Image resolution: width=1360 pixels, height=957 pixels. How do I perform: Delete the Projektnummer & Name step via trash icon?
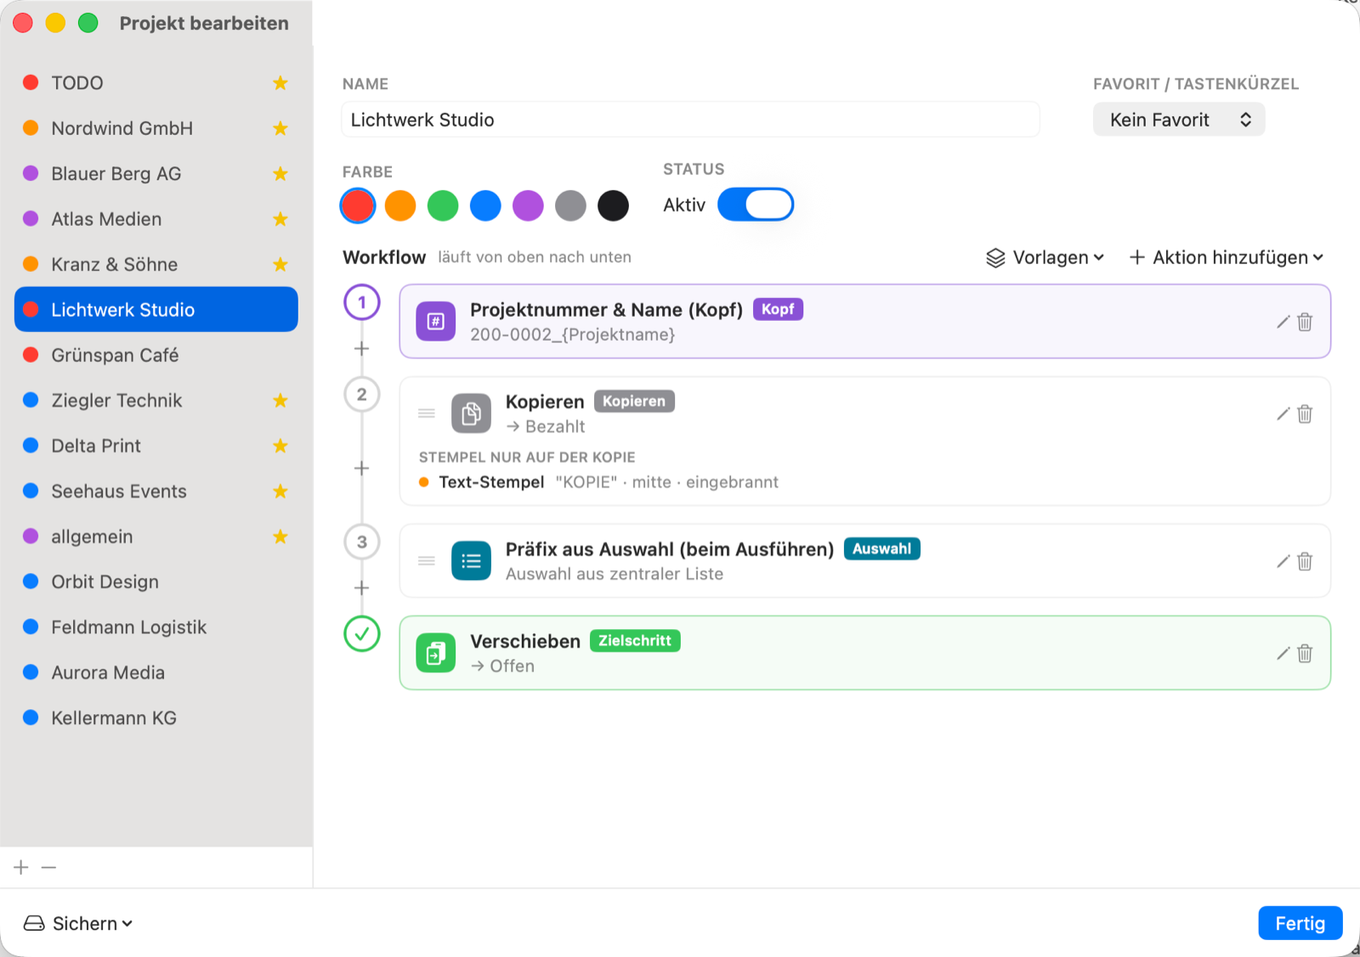point(1305,322)
